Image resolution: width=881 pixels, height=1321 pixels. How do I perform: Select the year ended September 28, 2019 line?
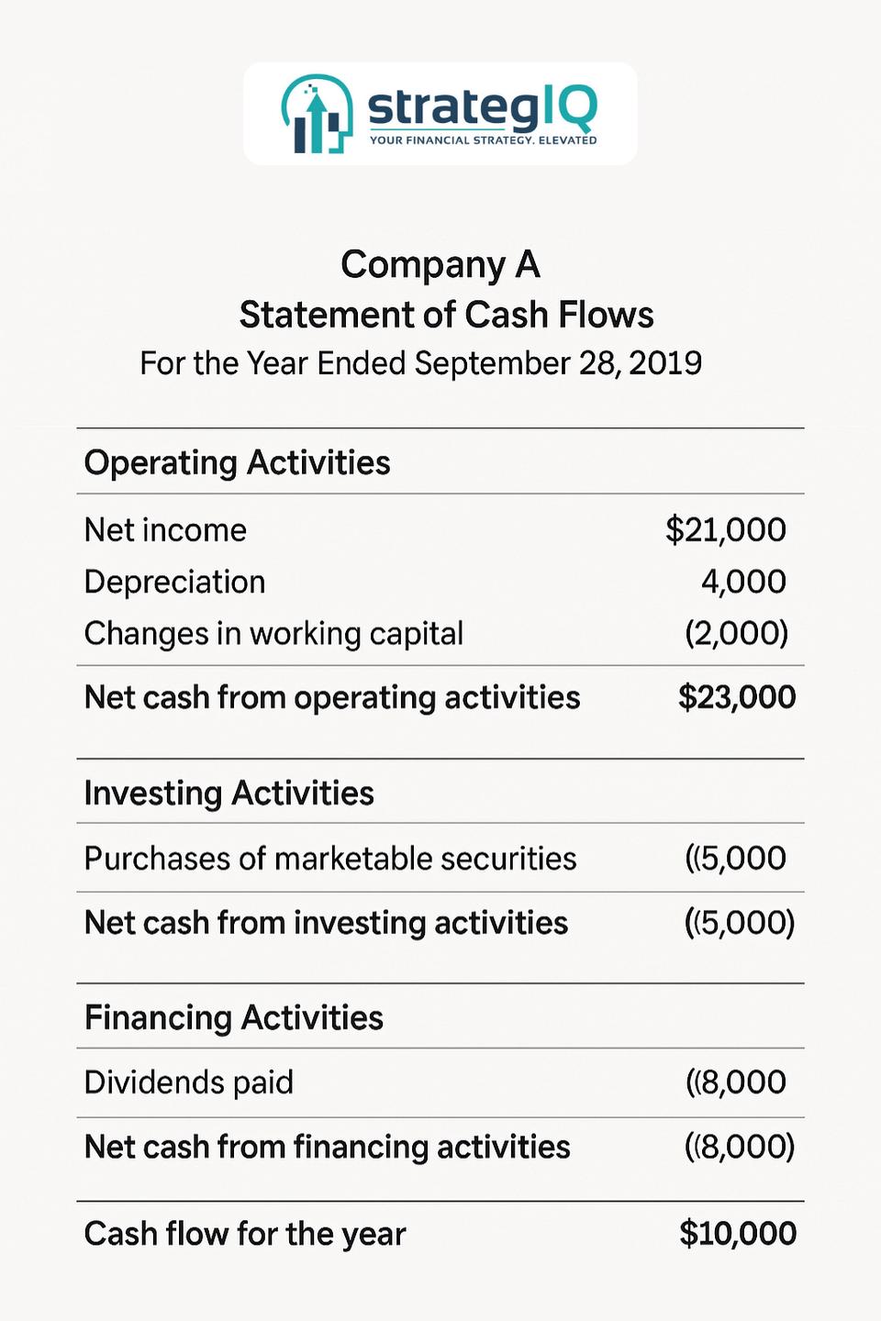(x=420, y=363)
